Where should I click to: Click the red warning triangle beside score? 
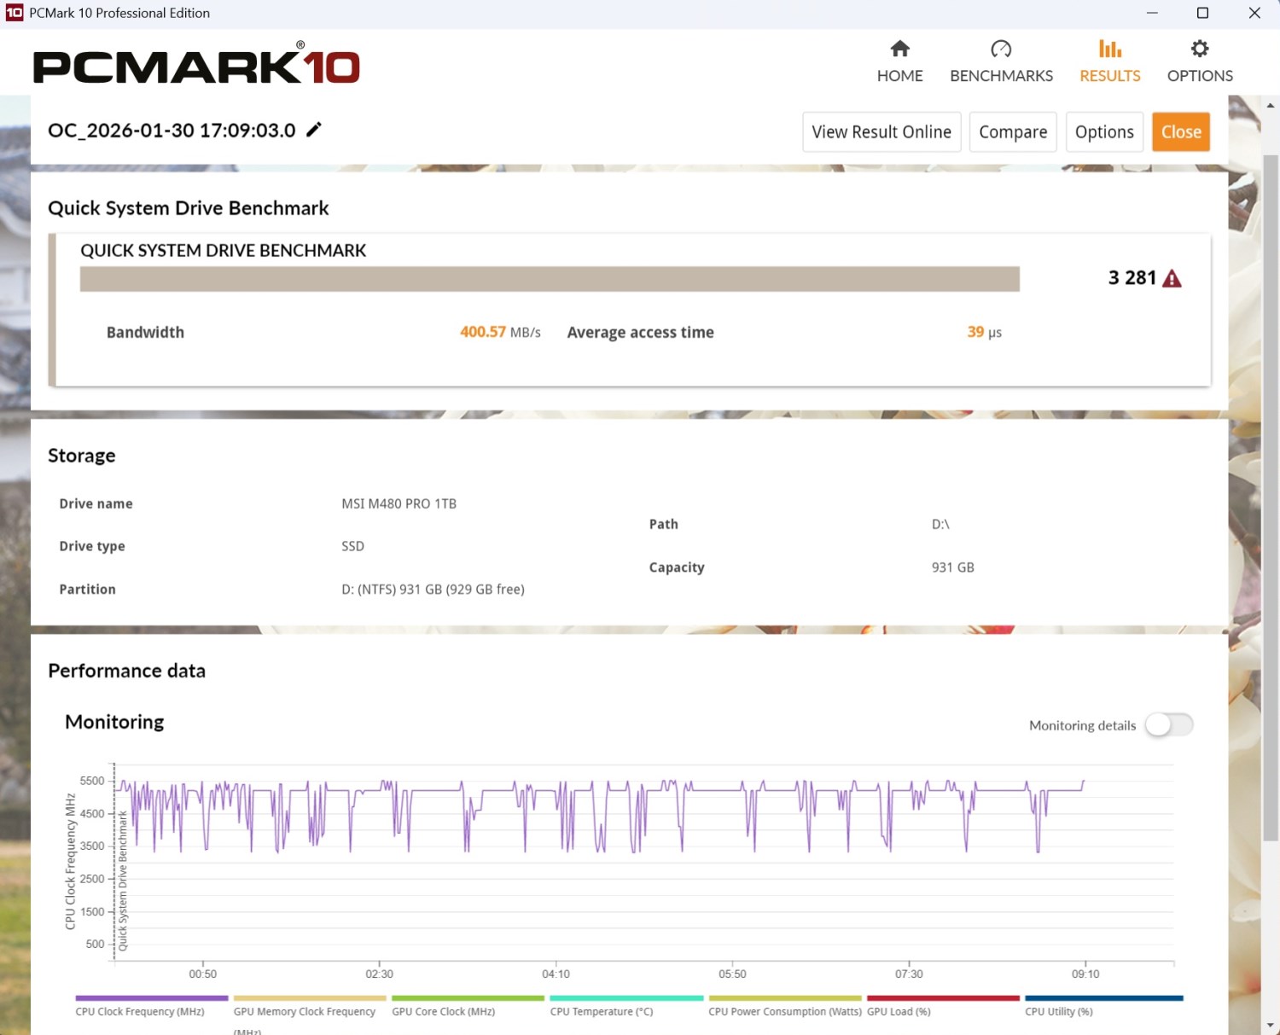click(x=1172, y=278)
